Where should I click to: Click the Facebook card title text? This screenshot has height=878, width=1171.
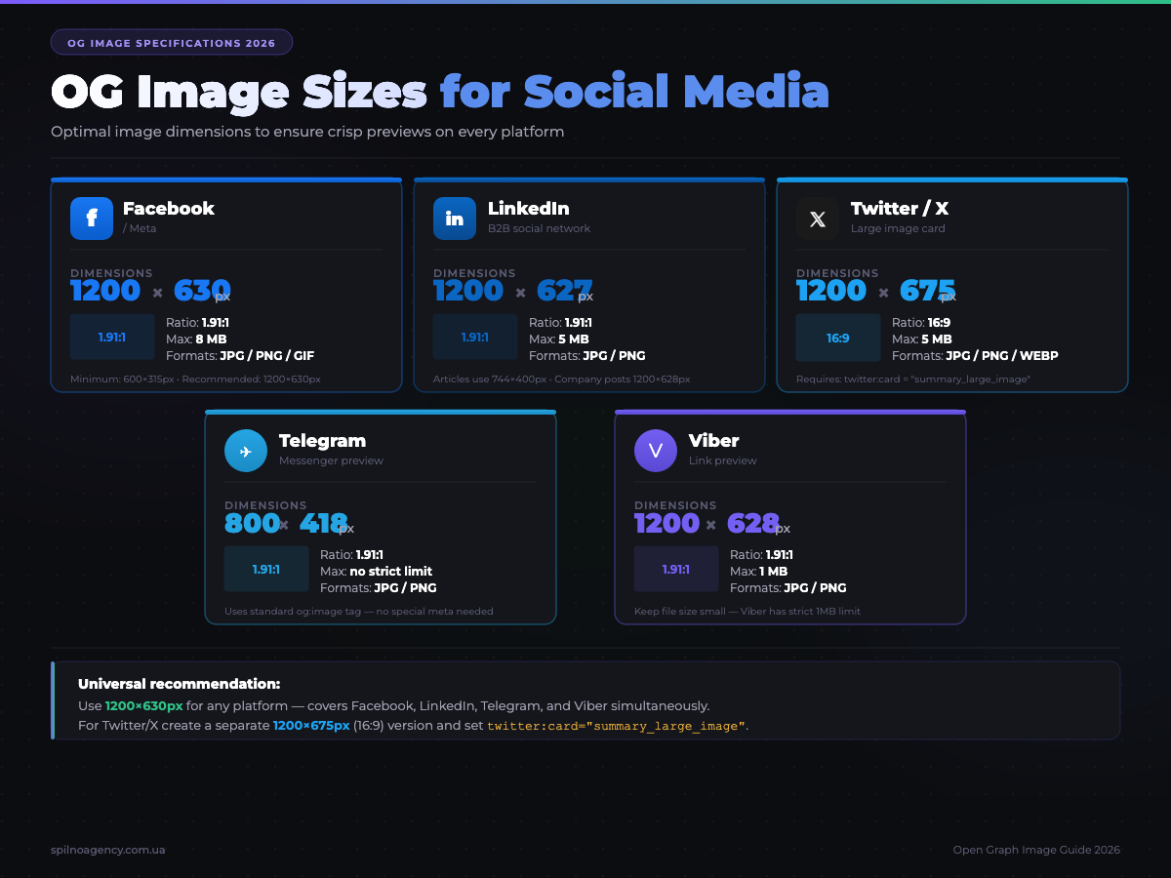click(x=169, y=208)
